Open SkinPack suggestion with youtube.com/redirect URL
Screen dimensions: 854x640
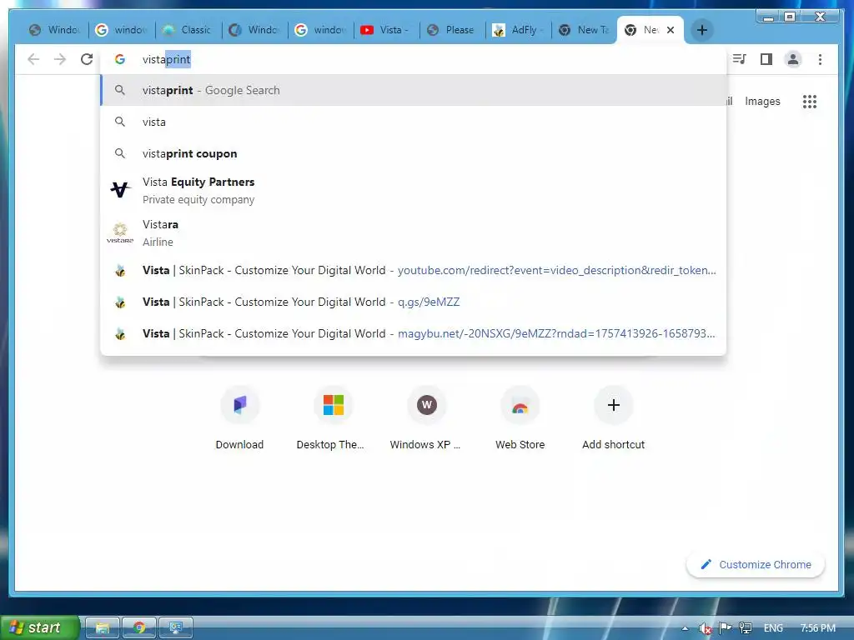pyautogui.click(x=414, y=271)
